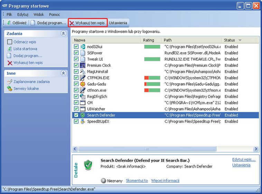The width and height of the screenshot is (262, 194).
Task: Click the rating bar of CTFMON.EXE
Action: (x=152, y=78)
